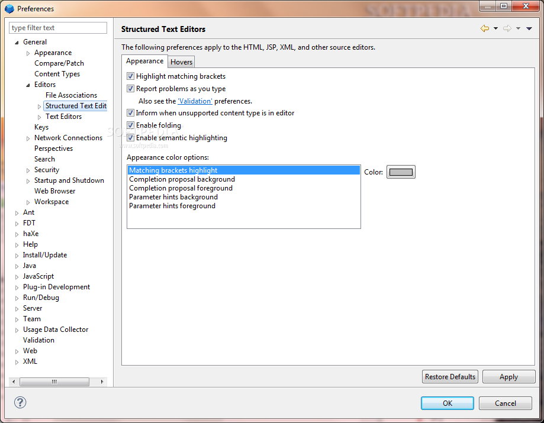Collapse the Editors tree node
Screen dimensions: 544x423
(x=28, y=85)
